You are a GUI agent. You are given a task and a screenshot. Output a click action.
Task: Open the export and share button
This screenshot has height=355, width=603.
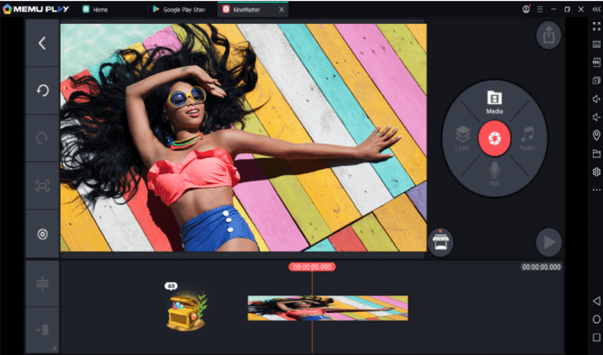[x=549, y=36]
